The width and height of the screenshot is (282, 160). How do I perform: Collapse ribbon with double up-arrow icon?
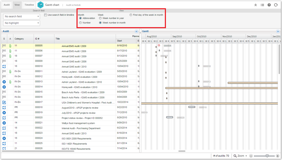[x=256, y=5]
